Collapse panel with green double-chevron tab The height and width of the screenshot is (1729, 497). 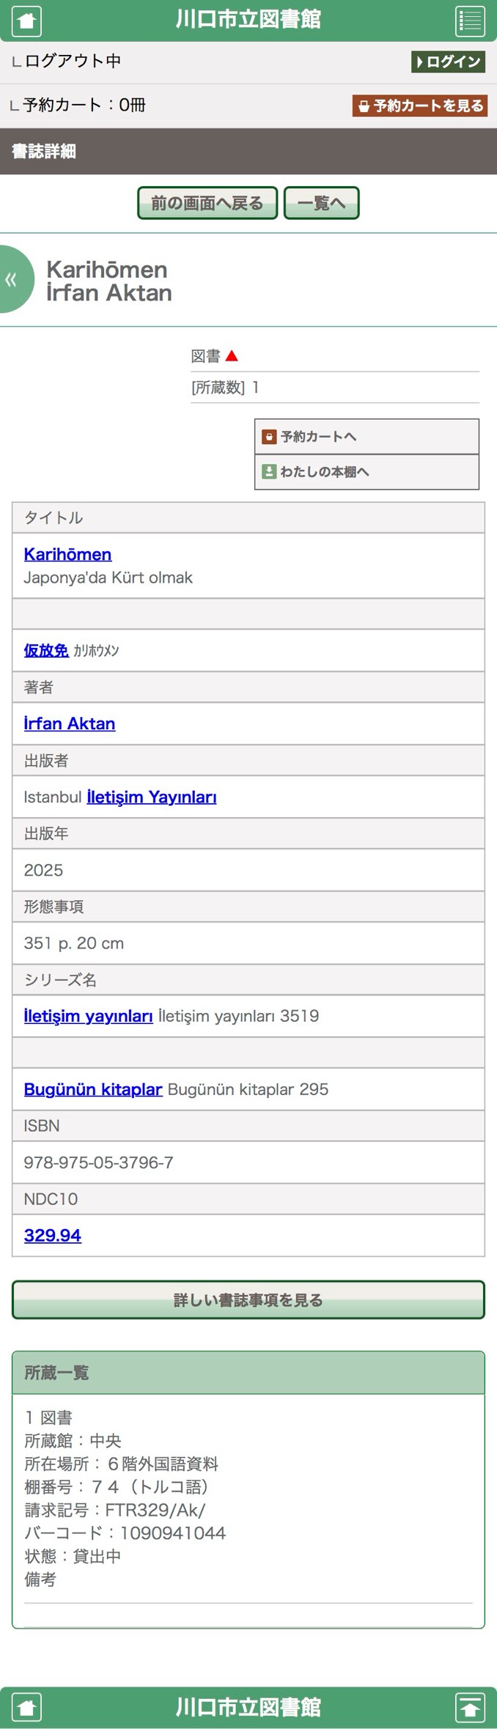pos(15,279)
